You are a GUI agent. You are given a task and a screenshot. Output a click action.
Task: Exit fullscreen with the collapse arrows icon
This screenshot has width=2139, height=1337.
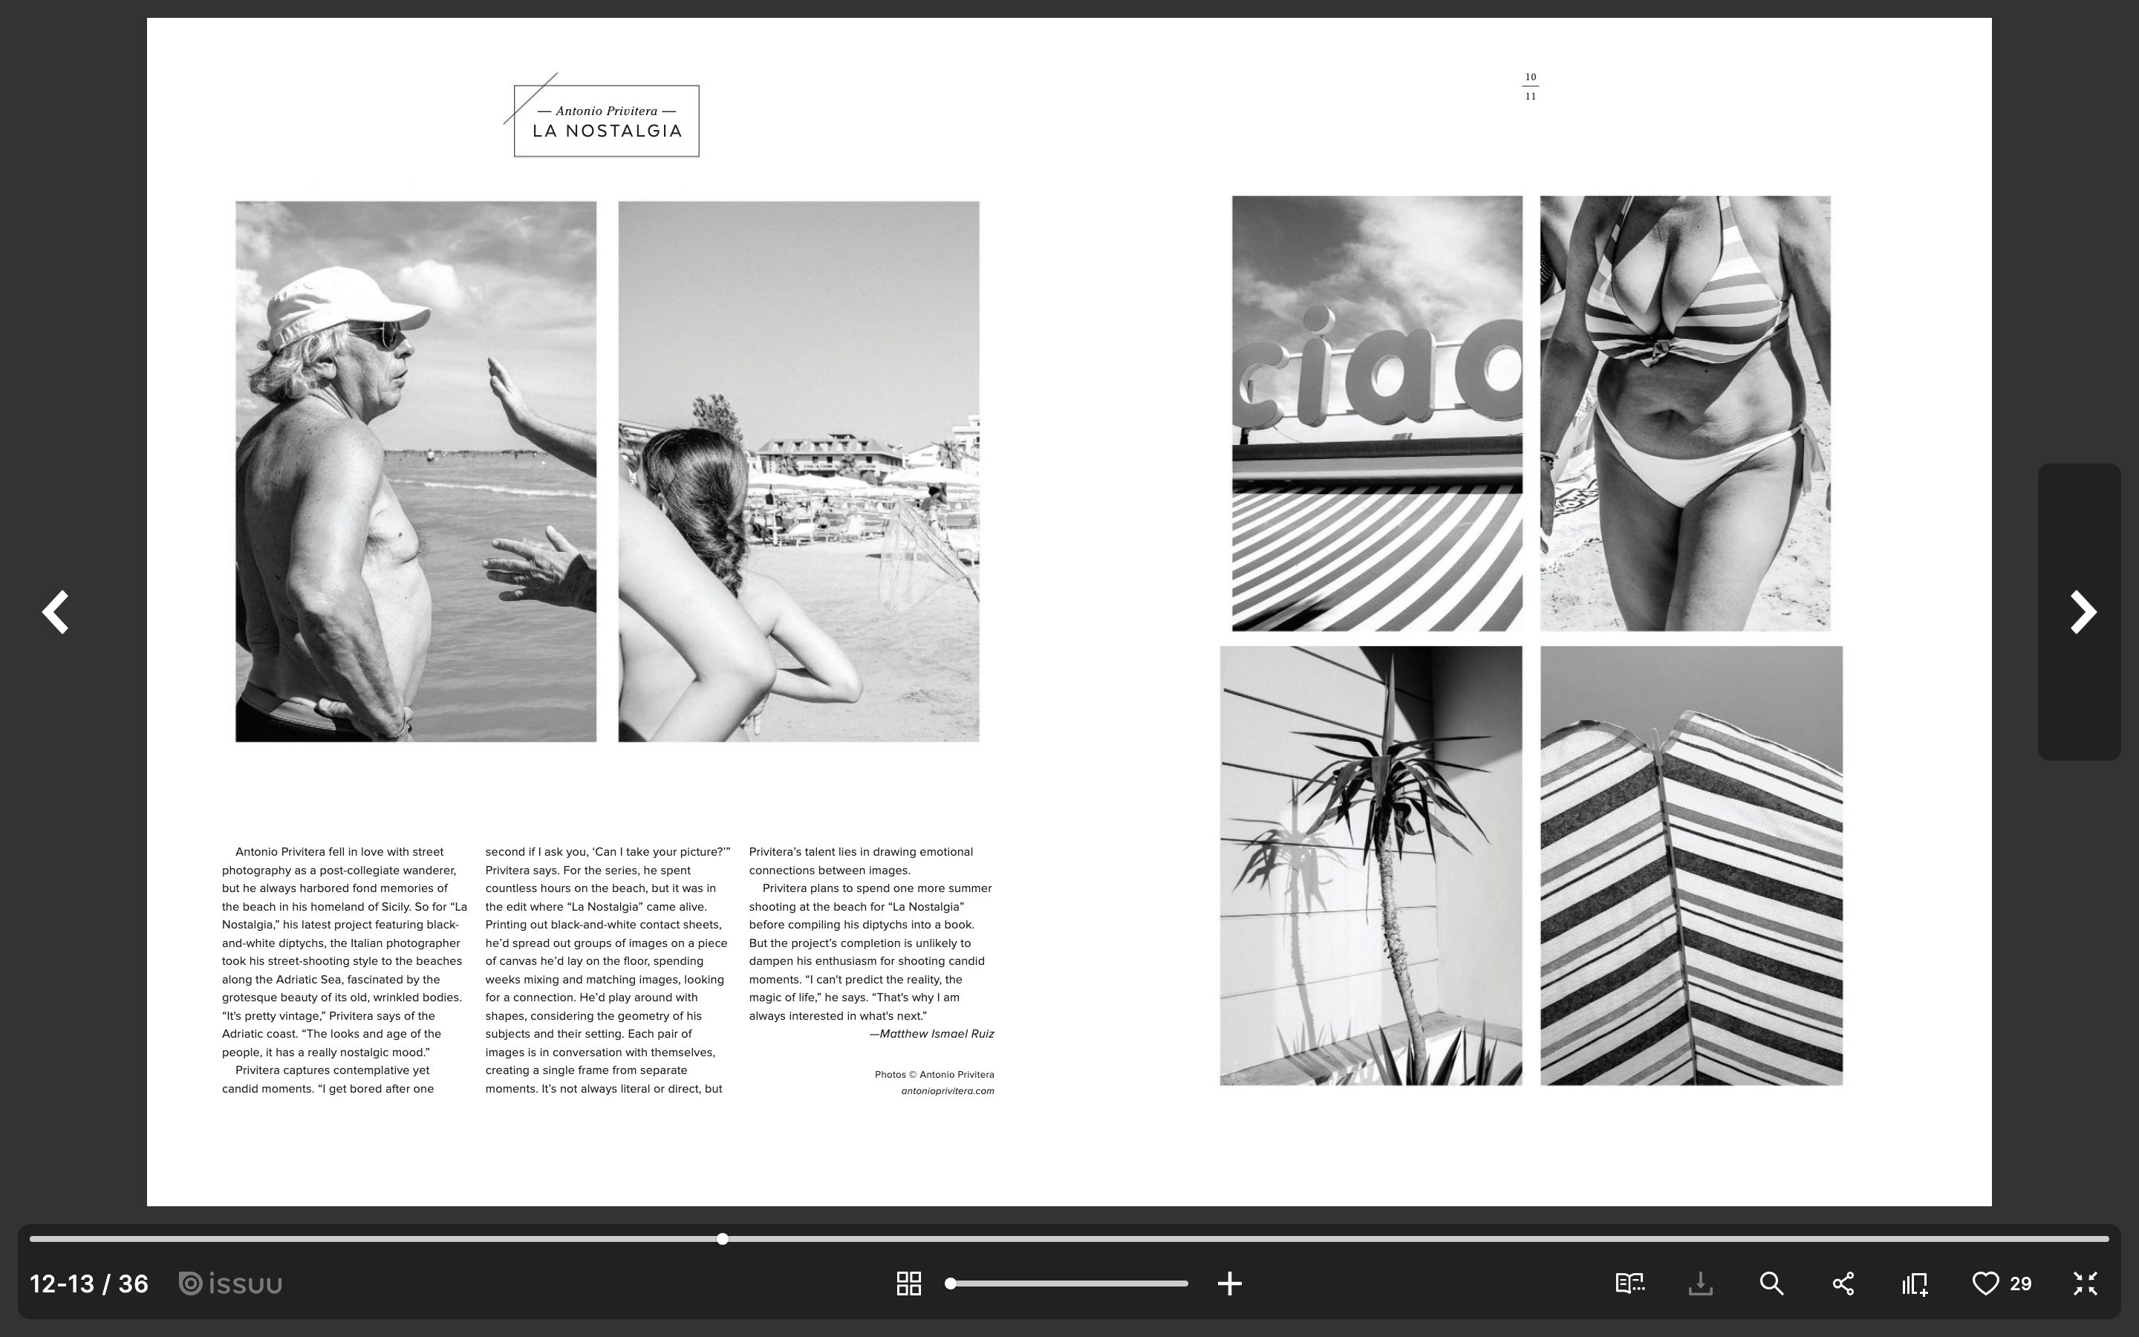2085,1283
